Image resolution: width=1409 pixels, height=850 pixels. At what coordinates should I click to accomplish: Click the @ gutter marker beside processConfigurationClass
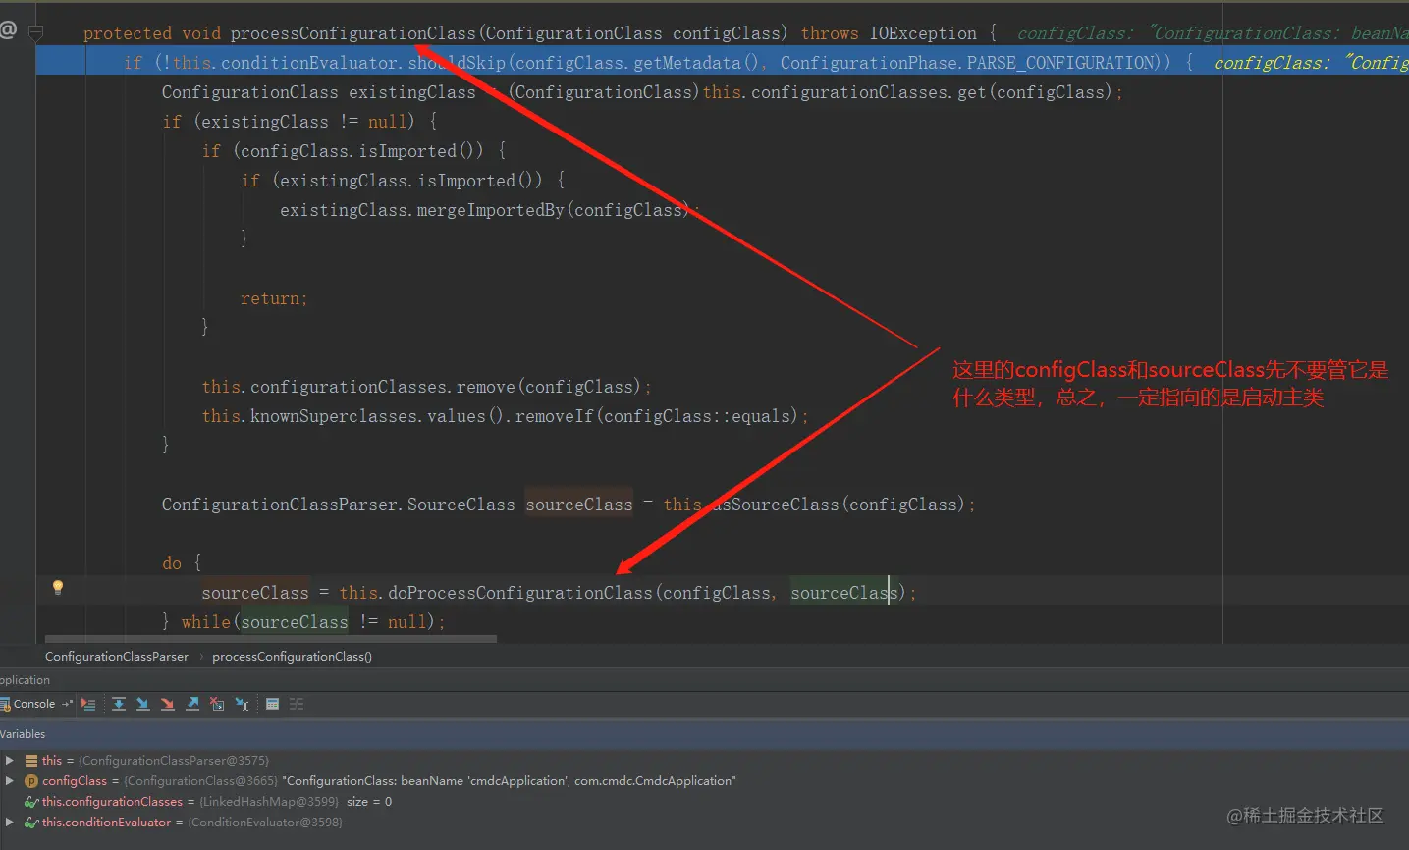click(x=8, y=29)
